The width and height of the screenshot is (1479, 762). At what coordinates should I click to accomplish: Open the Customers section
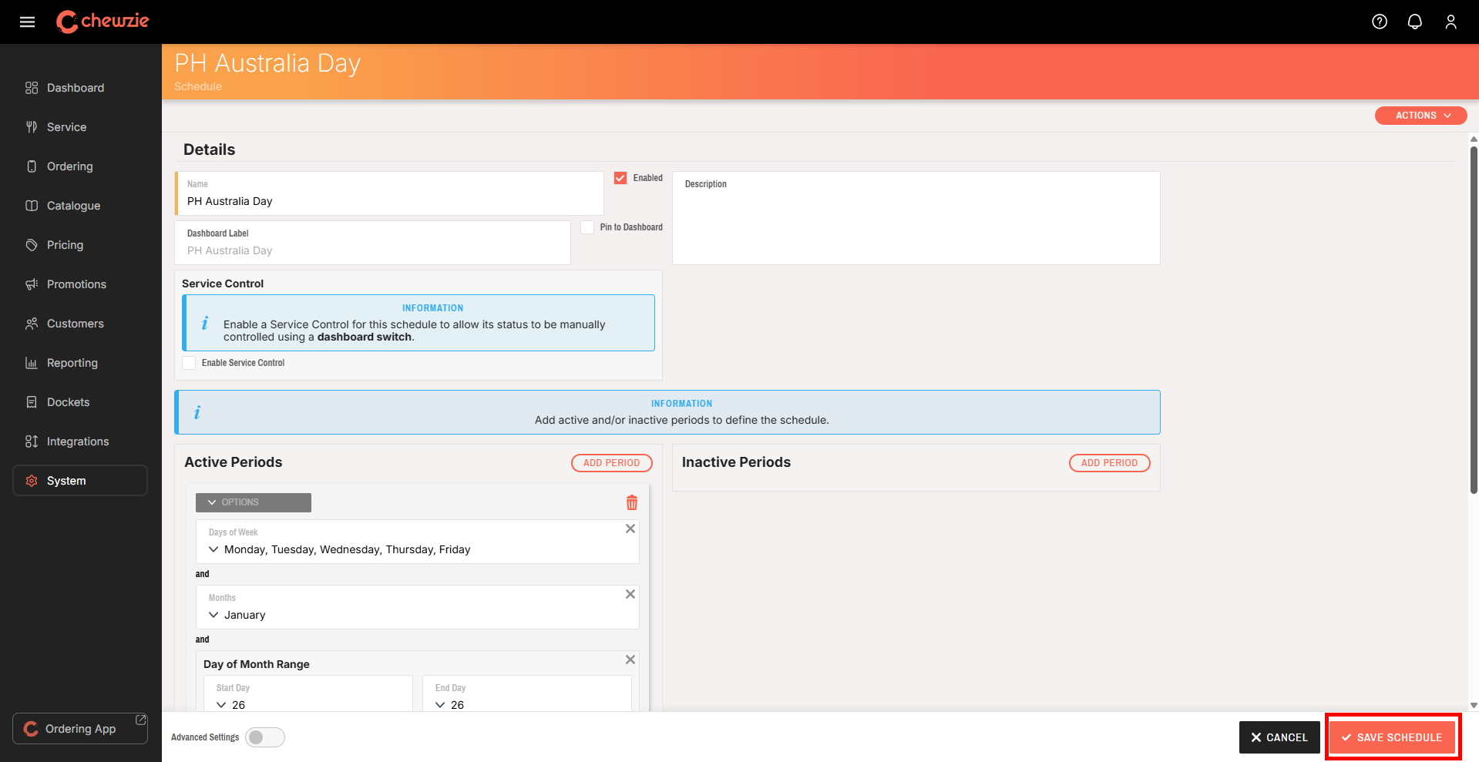[x=80, y=324]
